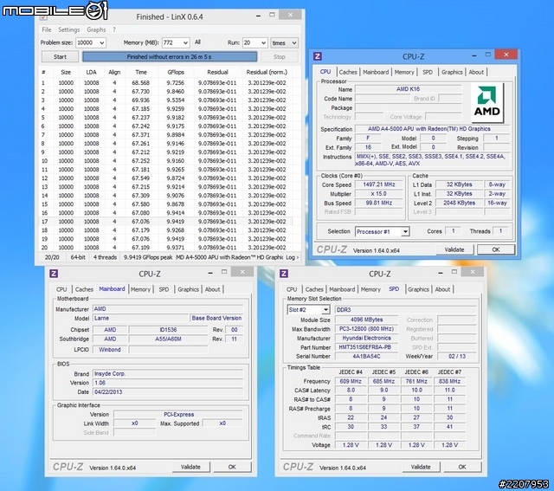Open the File menu in LinX
554x491 pixels.
click(x=46, y=29)
